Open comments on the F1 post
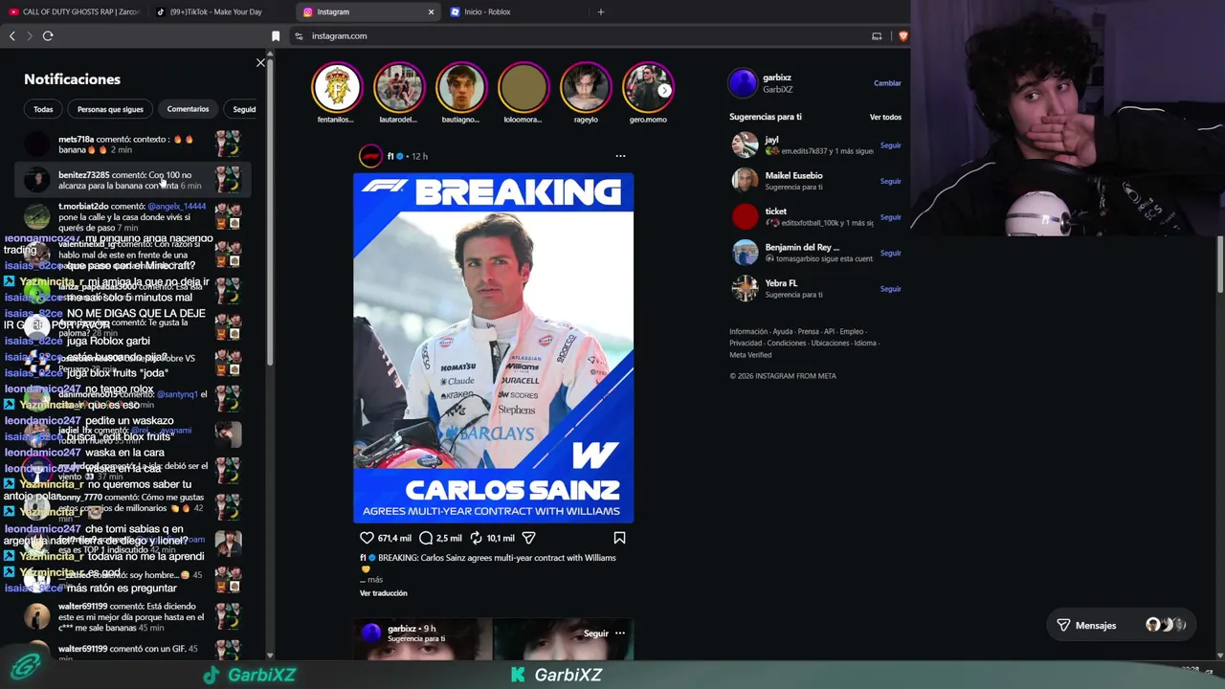 tap(426, 538)
